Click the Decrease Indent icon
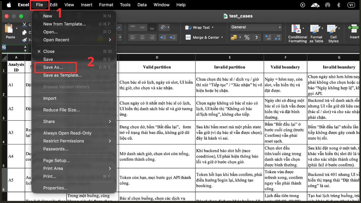The width and height of the screenshot is (361, 203). 163,37
